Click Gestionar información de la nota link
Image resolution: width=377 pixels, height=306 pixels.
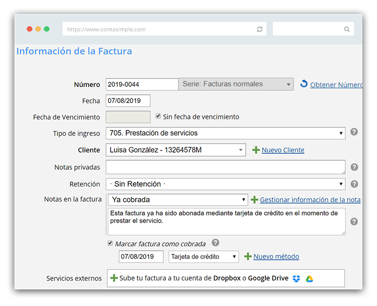click(310, 200)
